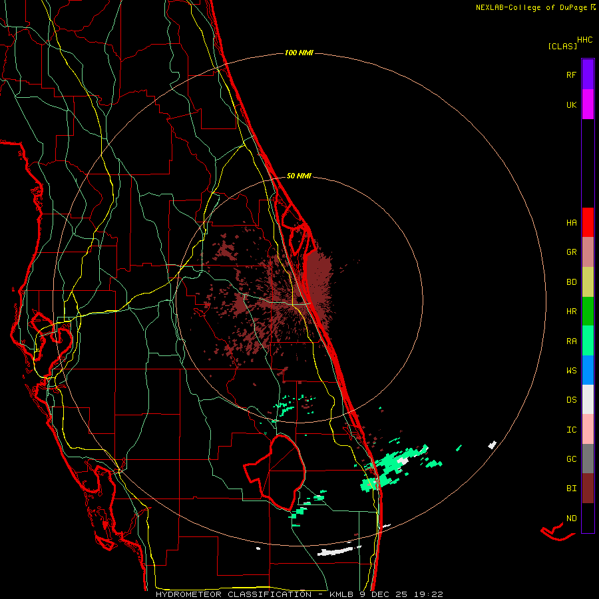
Task: Click the GC legend label
Action: (x=571, y=459)
